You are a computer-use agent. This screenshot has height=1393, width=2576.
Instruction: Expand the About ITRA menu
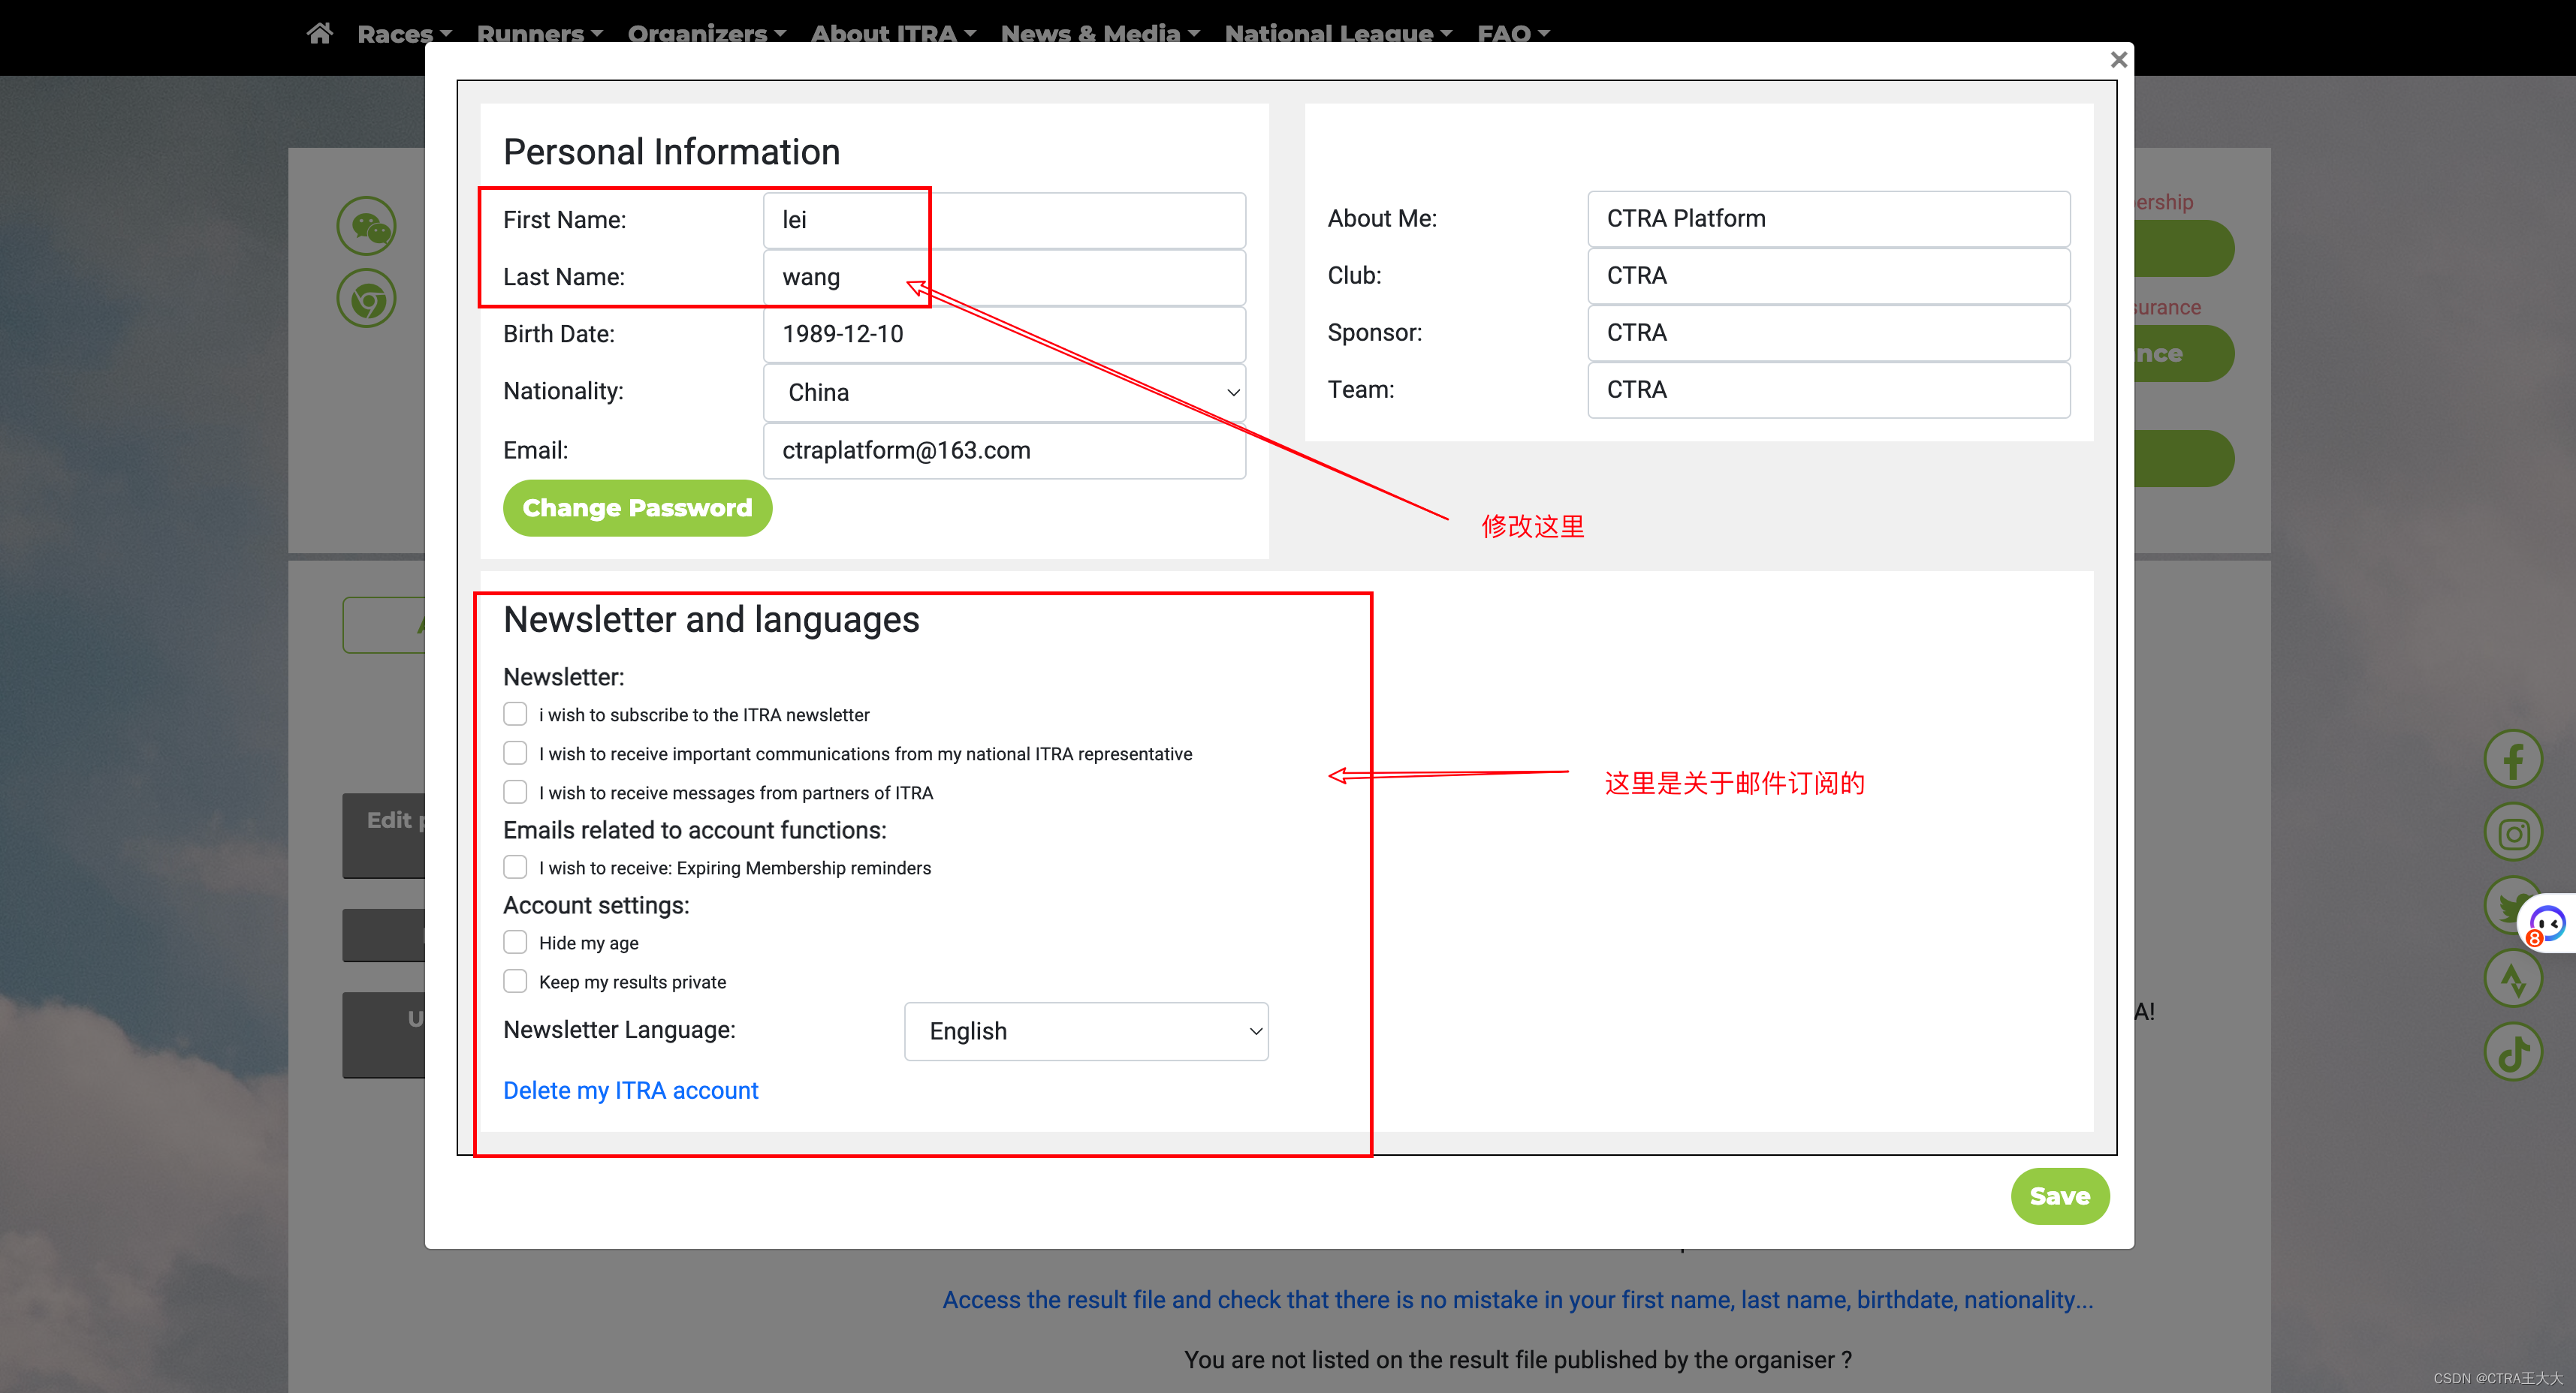[x=892, y=33]
